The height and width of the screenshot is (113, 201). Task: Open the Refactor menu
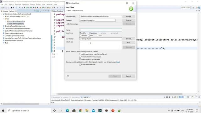[x=18, y=4]
